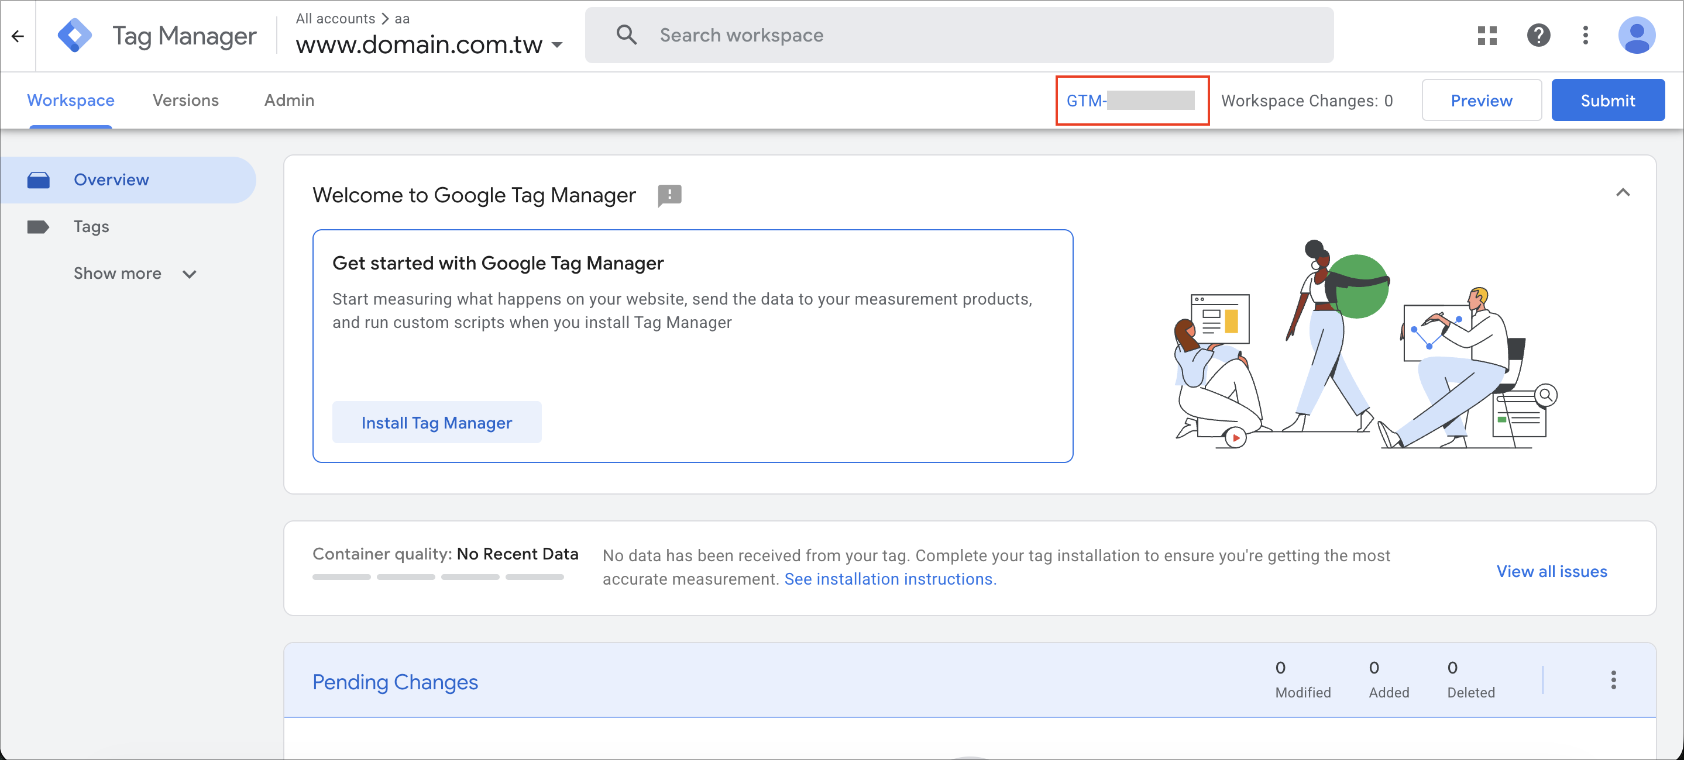1684x760 pixels.
Task: Click the Deleted count
Action: (1470, 680)
